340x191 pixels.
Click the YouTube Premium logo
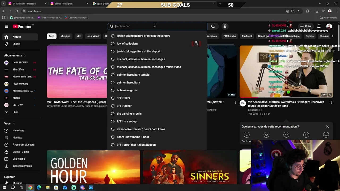pyautogui.click(x=22, y=26)
